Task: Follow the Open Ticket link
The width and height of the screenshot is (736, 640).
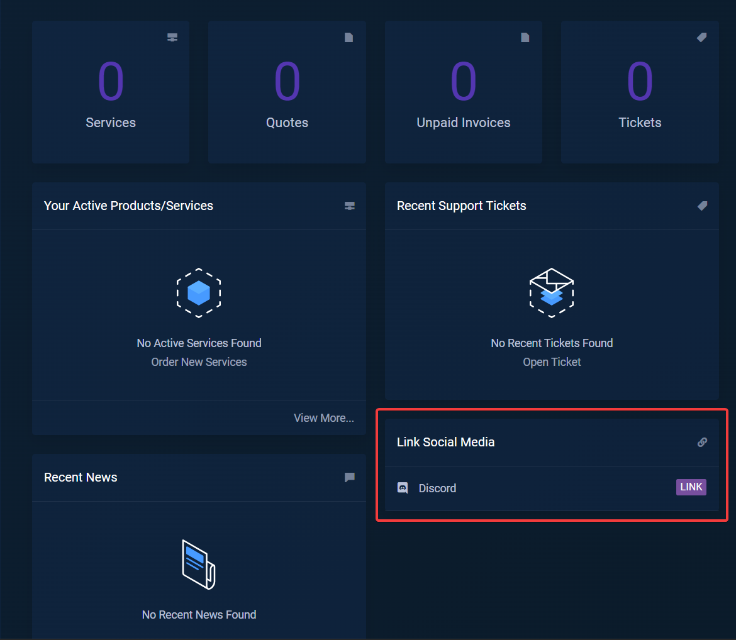Action: tap(552, 362)
